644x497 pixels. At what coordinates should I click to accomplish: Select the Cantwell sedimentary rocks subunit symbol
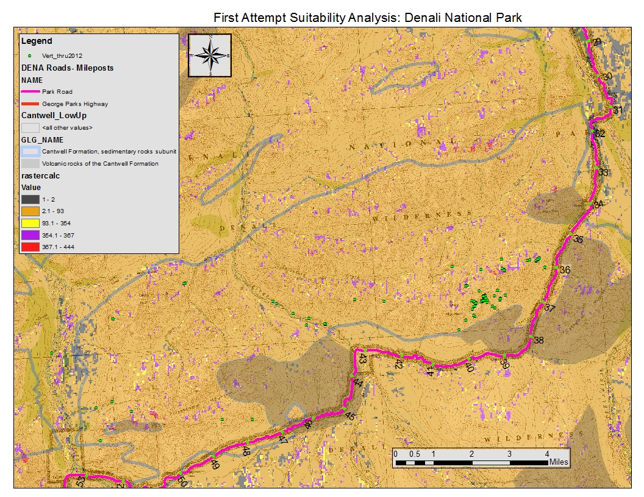click(30, 152)
